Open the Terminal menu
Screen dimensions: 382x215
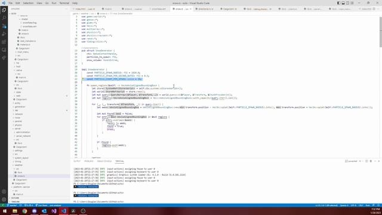pyautogui.click(x=64, y=3)
